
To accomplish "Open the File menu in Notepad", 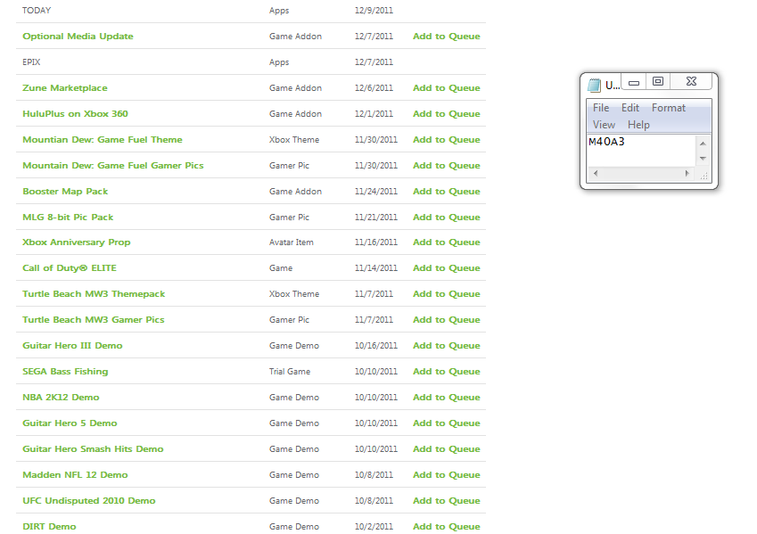I will point(601,108).
